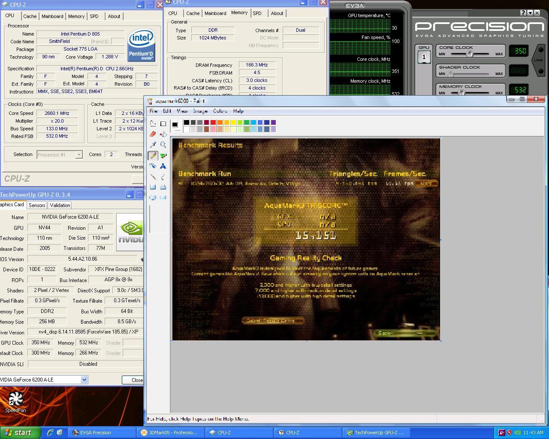Activate the Pick Color eyedropper tool
The image size is (549, 439).
[x=153, y=145]
